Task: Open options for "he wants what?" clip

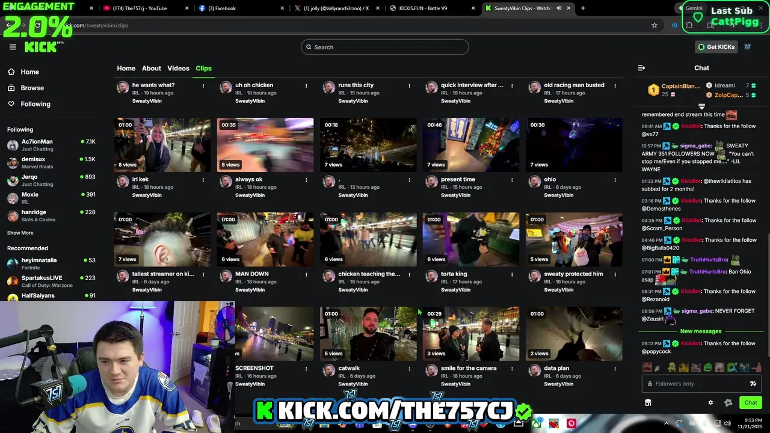Action: pyautogui.click(x=203, y=85)
